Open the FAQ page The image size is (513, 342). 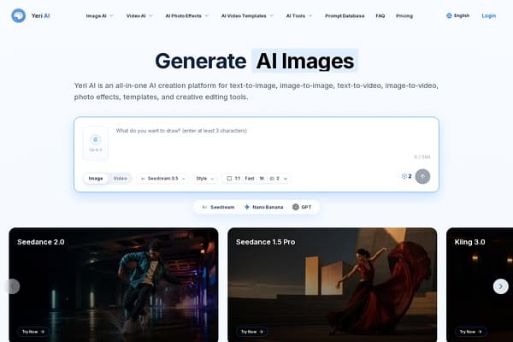[x=380, y=15]
